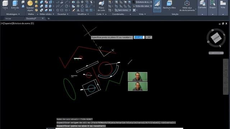Select the Polygon draw tool
The width and height of the screenshot is (230, 129).
57,10
